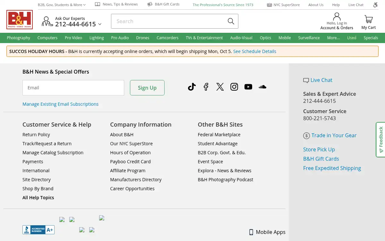The image size is (385, 241).
Task: Click the Mobile Apps phone icon
Action: (x=251, y=232)
